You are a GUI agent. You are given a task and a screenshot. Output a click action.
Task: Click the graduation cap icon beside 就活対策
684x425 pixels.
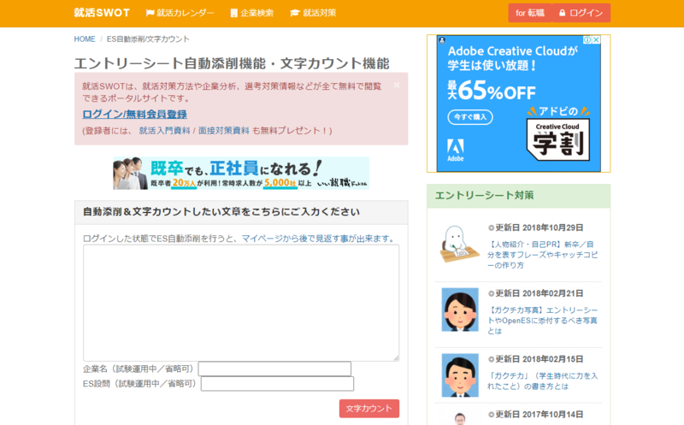[x=295, y=13]
